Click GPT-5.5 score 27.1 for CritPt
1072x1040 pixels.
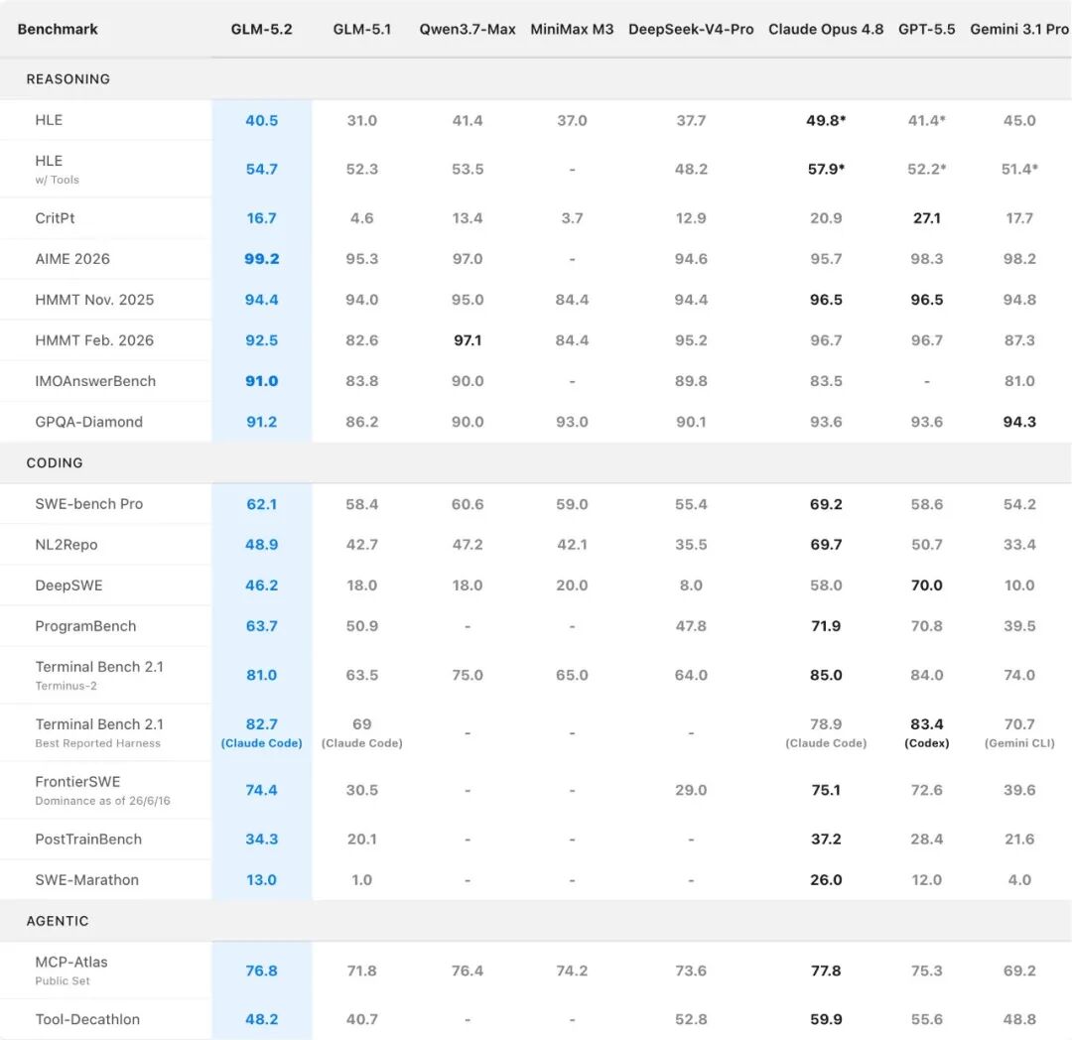coord(926,218)
